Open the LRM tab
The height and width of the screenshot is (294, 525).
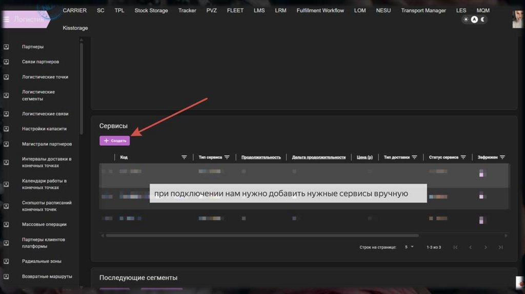pyautogui.click(x=280, y=10)
